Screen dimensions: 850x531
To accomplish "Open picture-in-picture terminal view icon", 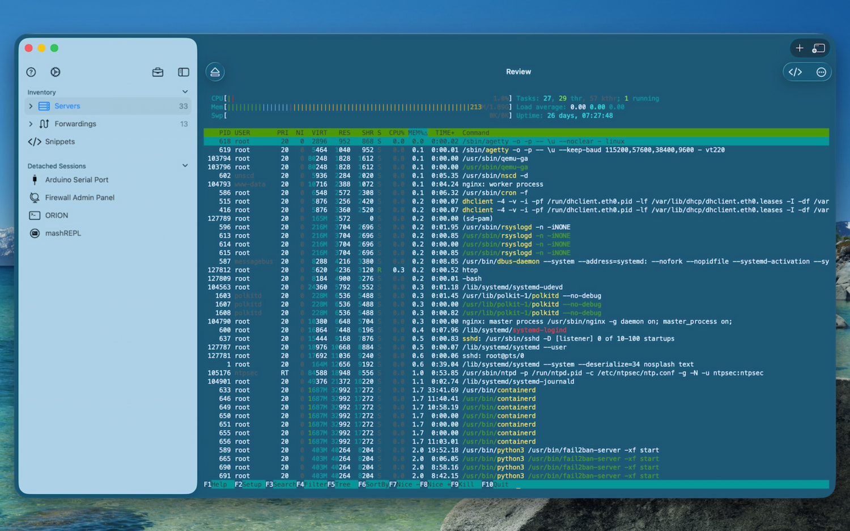I will pos(818,48).
